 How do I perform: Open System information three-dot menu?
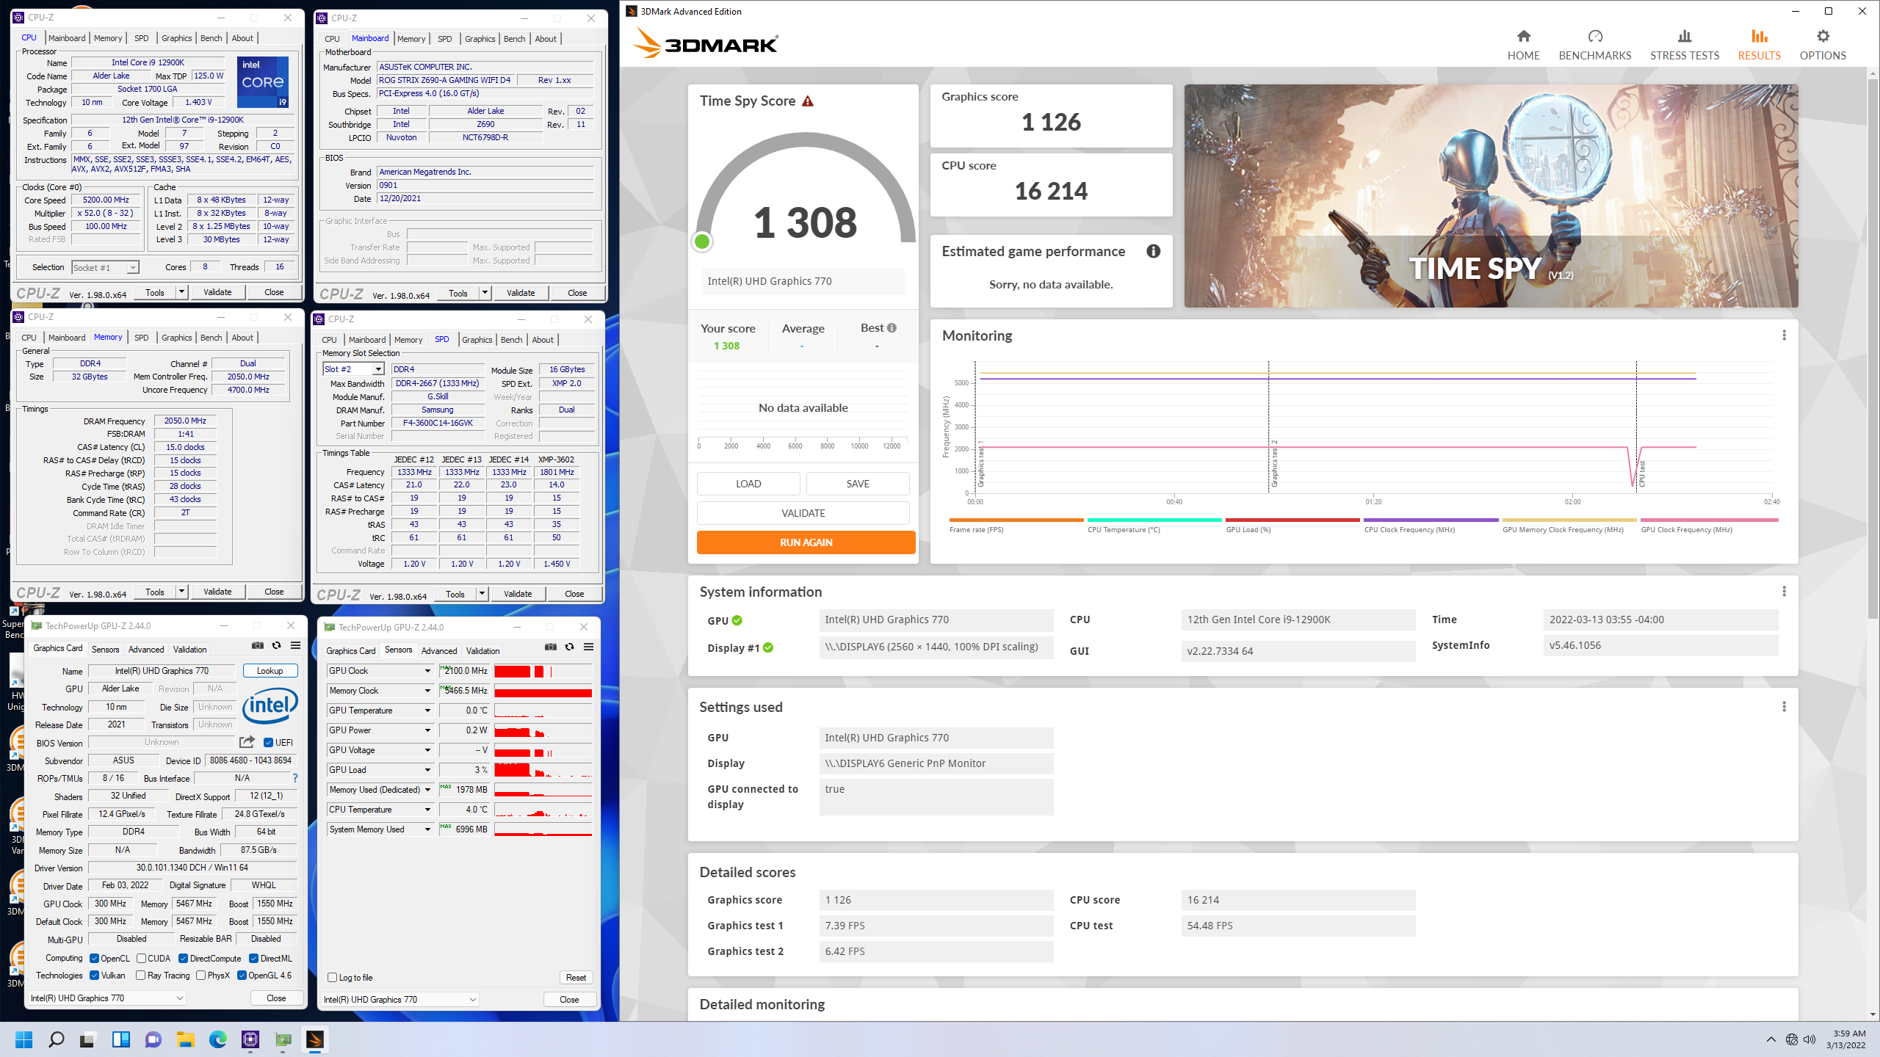(x=1784, y=592)
